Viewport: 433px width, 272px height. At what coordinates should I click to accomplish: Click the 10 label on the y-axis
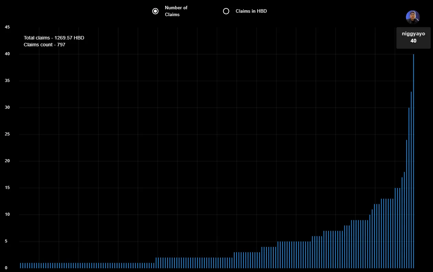[7, 214]
